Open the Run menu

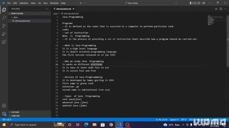(45, 3)
